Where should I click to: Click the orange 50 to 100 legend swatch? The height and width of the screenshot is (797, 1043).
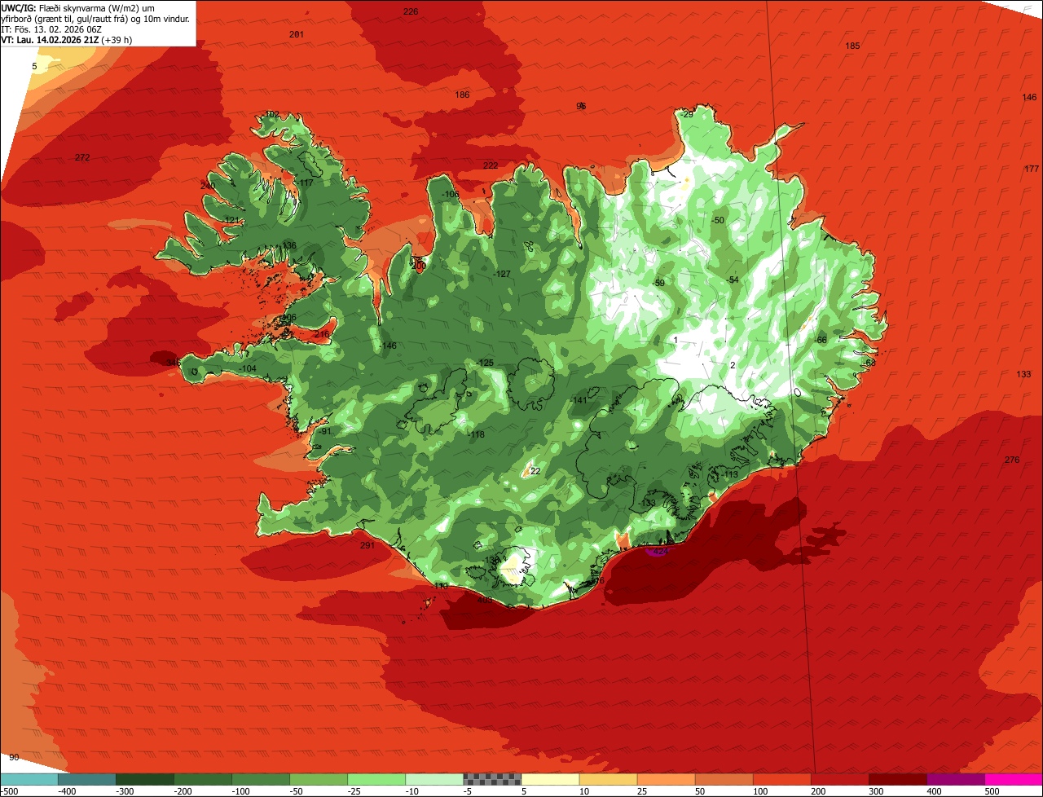point(724,779)
